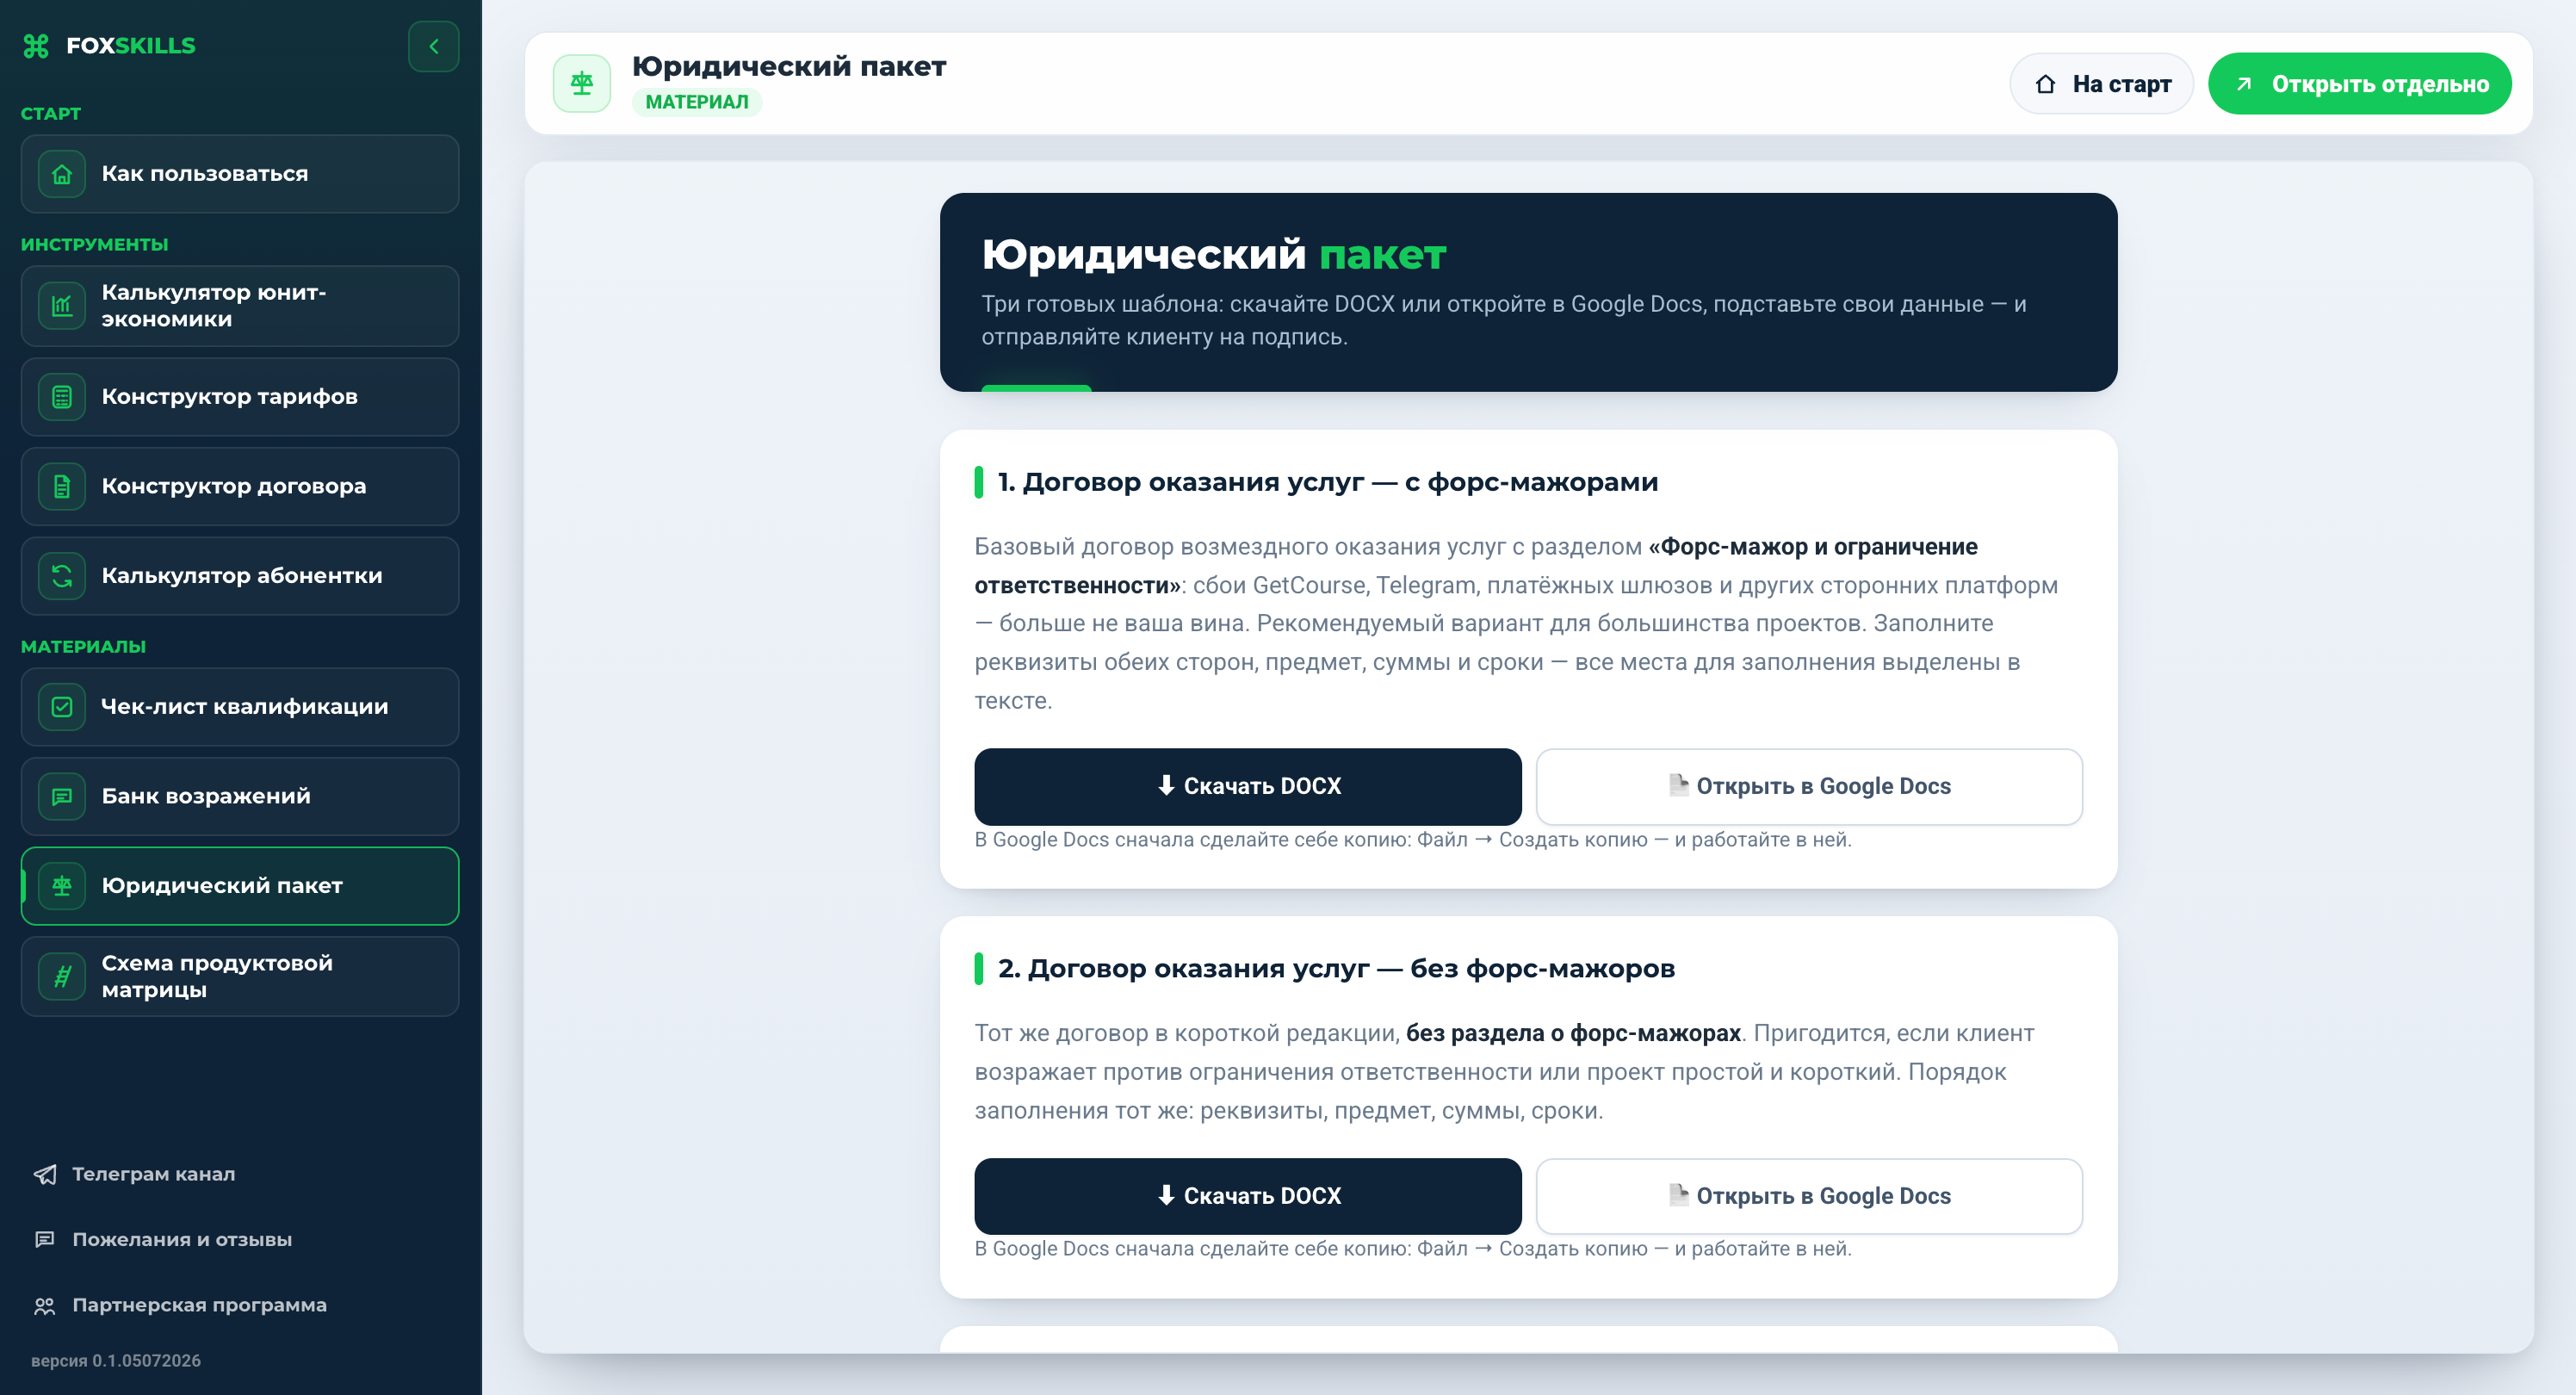Download DOCX for contract without force majeure
This screenshot has height=1395, width=2576.
[x=1248, y=1196]
